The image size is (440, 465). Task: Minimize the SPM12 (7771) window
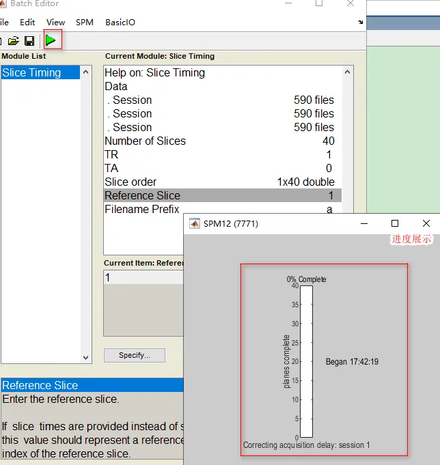(x=364, y=223)
